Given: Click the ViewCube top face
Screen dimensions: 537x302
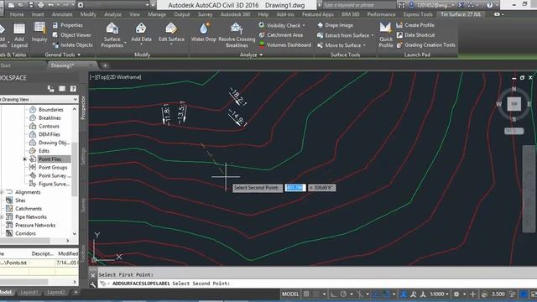Looking at the screenshot, I should [x=514, y=104].
